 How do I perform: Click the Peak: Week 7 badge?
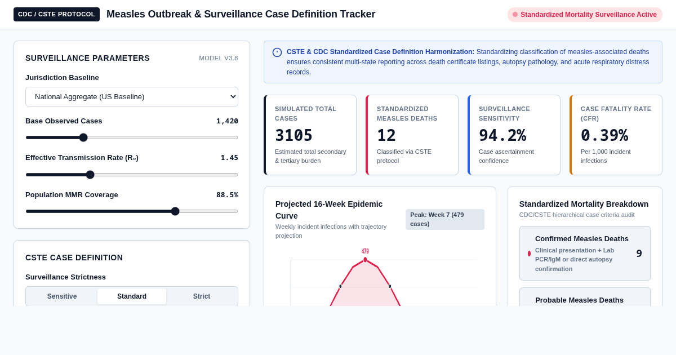tap(445, 219)
